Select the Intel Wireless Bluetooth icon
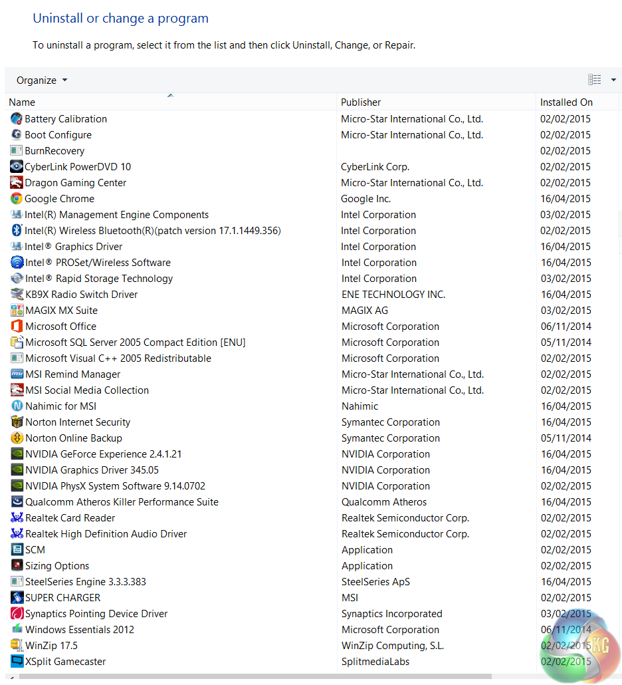This screenshot has height=685, width=622. 17,230
